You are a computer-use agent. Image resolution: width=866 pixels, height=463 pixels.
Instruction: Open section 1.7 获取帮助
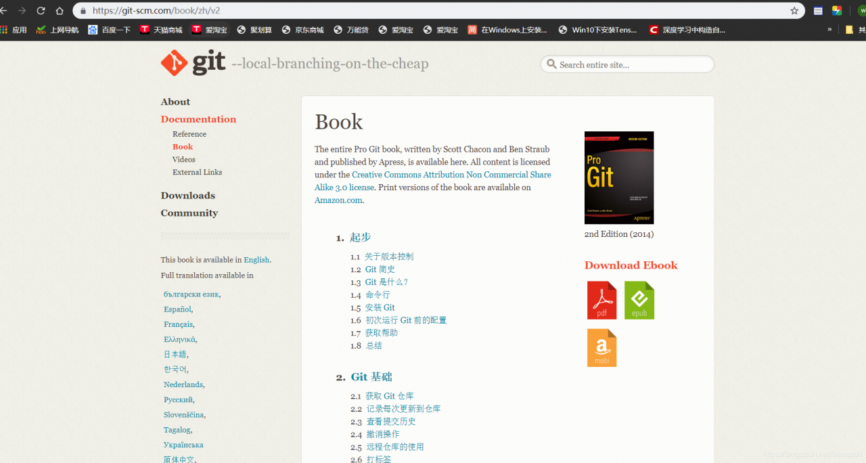pos(382,333)
